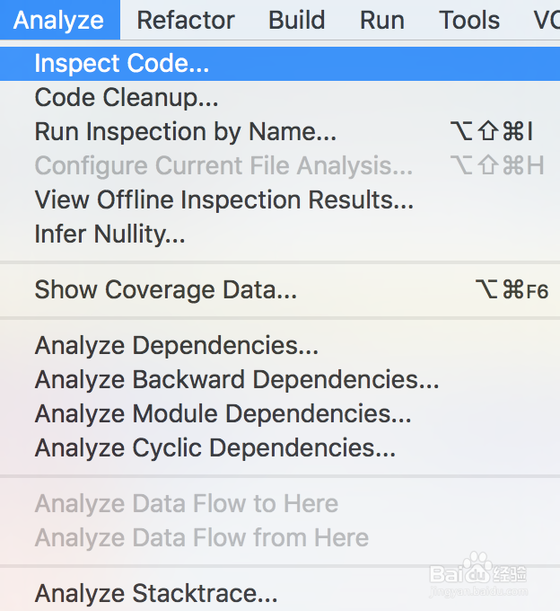Select Inspect Code menu item
This screenshot has width=560, height=611.
click(122, 64)
